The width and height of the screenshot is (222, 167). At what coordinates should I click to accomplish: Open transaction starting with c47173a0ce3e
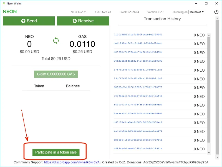[x=138, y=122]
